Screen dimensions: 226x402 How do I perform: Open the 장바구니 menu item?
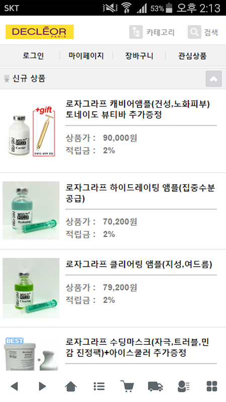pyautogui.click(x=139, y=56)
